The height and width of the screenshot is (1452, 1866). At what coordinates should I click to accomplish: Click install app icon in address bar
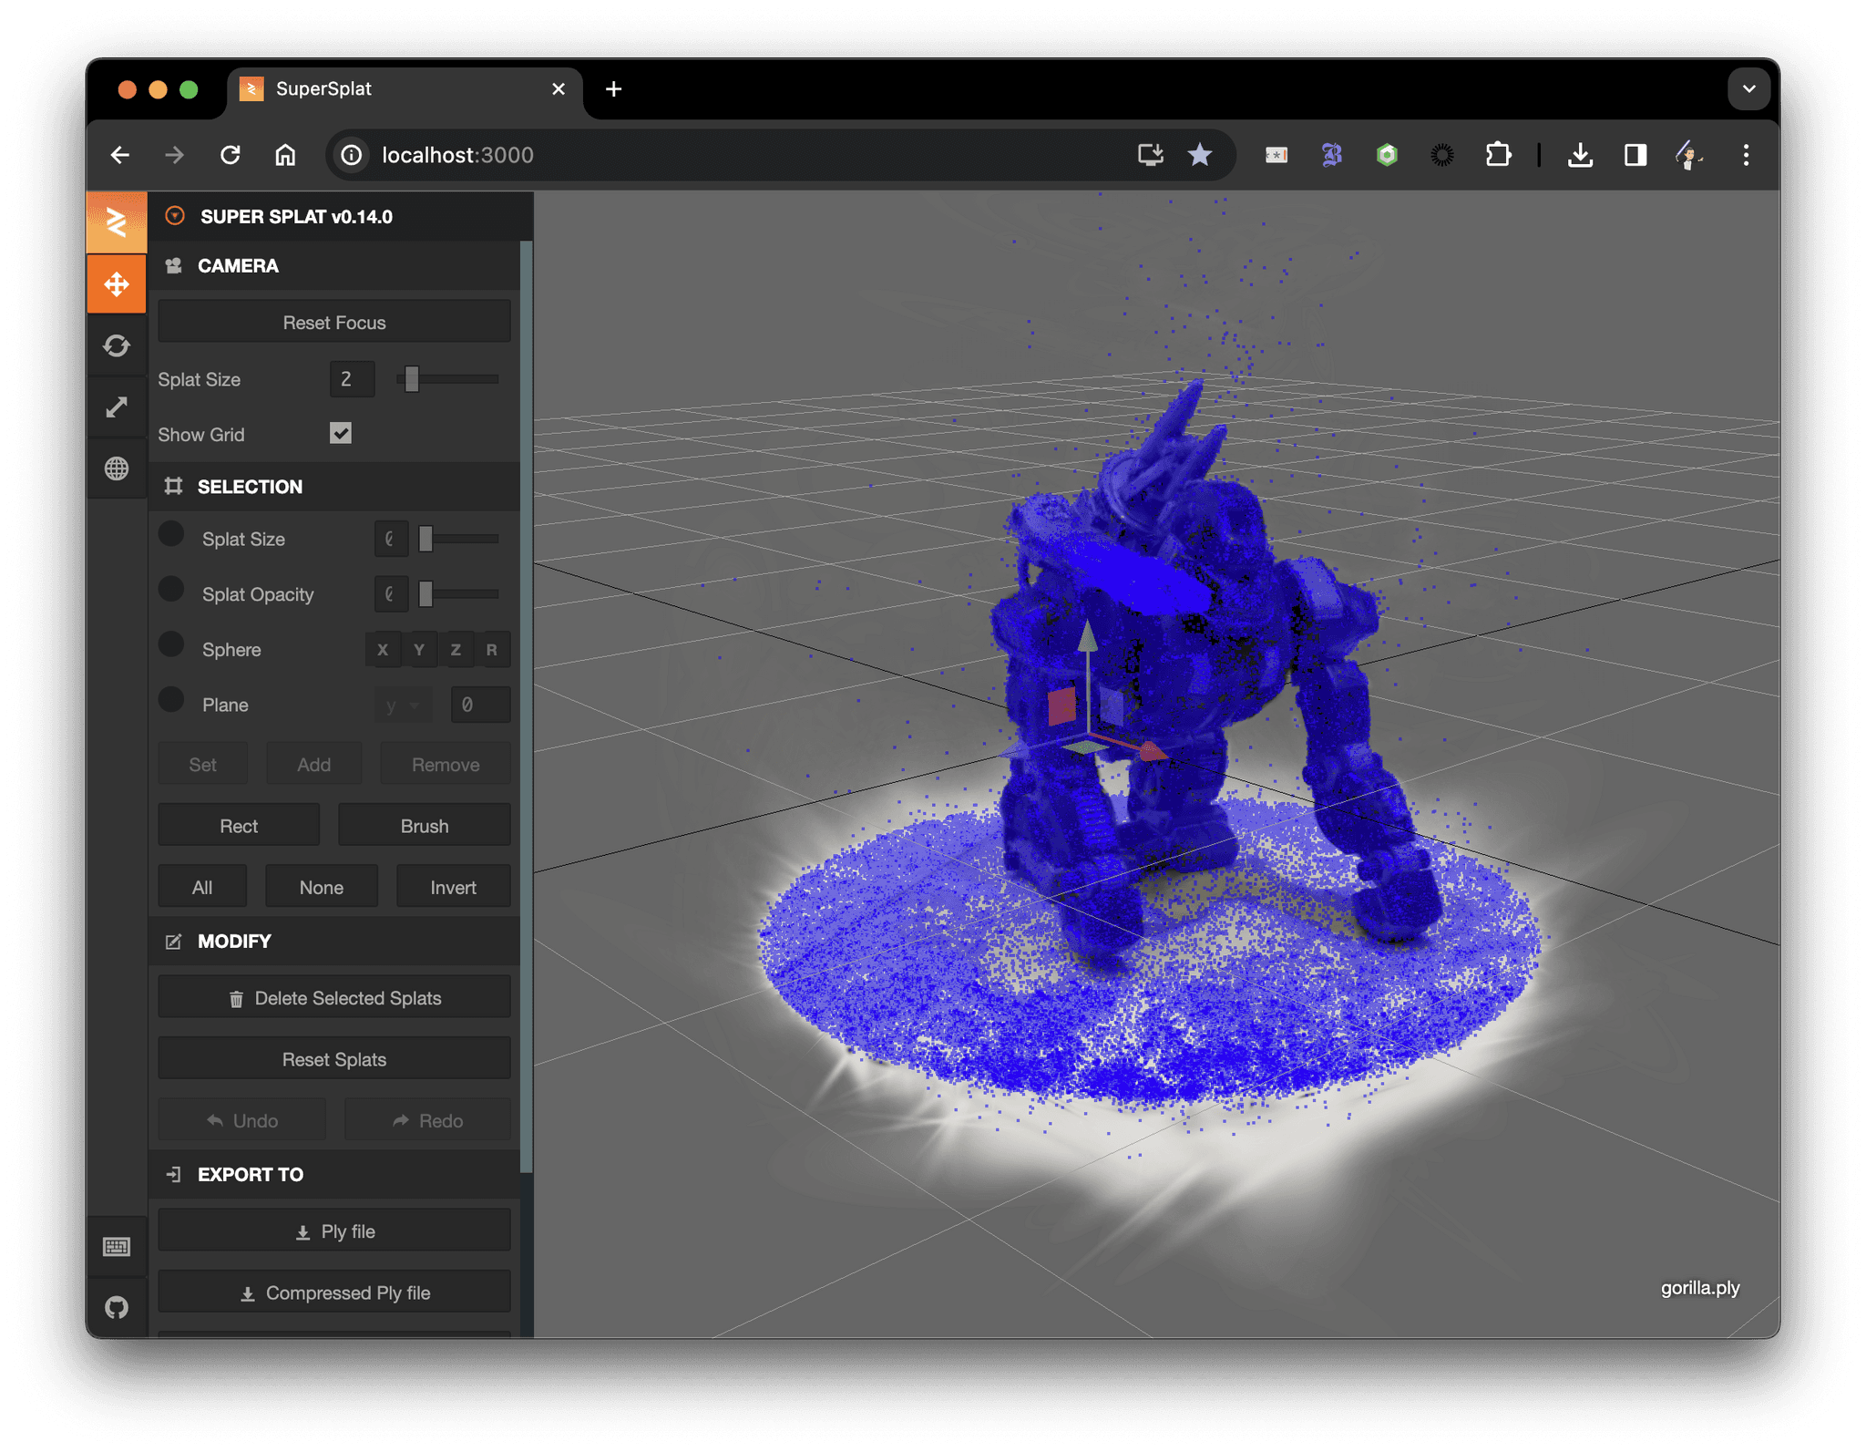click(1150, 155)
